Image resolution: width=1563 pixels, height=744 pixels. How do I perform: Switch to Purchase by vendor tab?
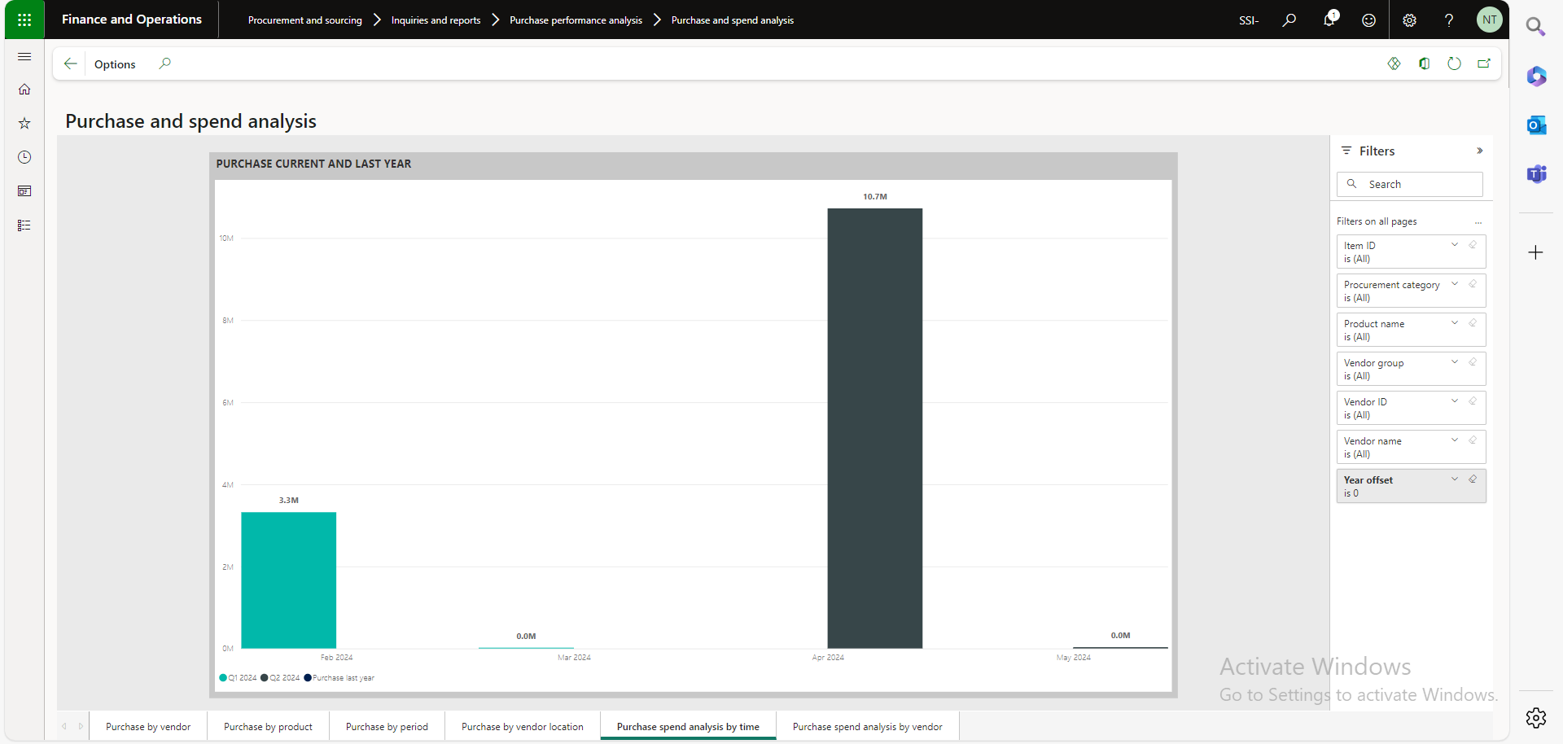point(148,727)
